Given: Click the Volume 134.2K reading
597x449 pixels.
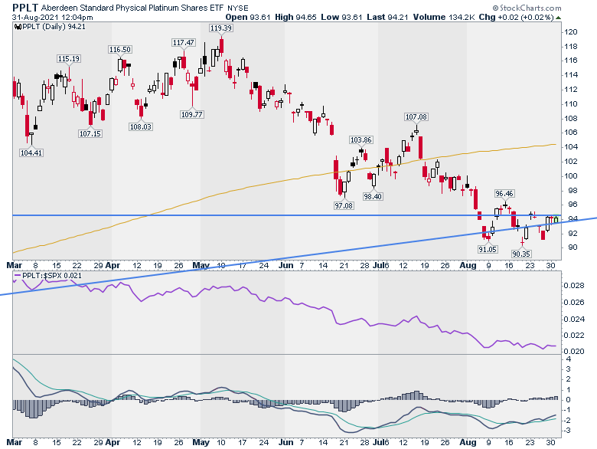Looking at the screenshot, I should pos(445,17).
